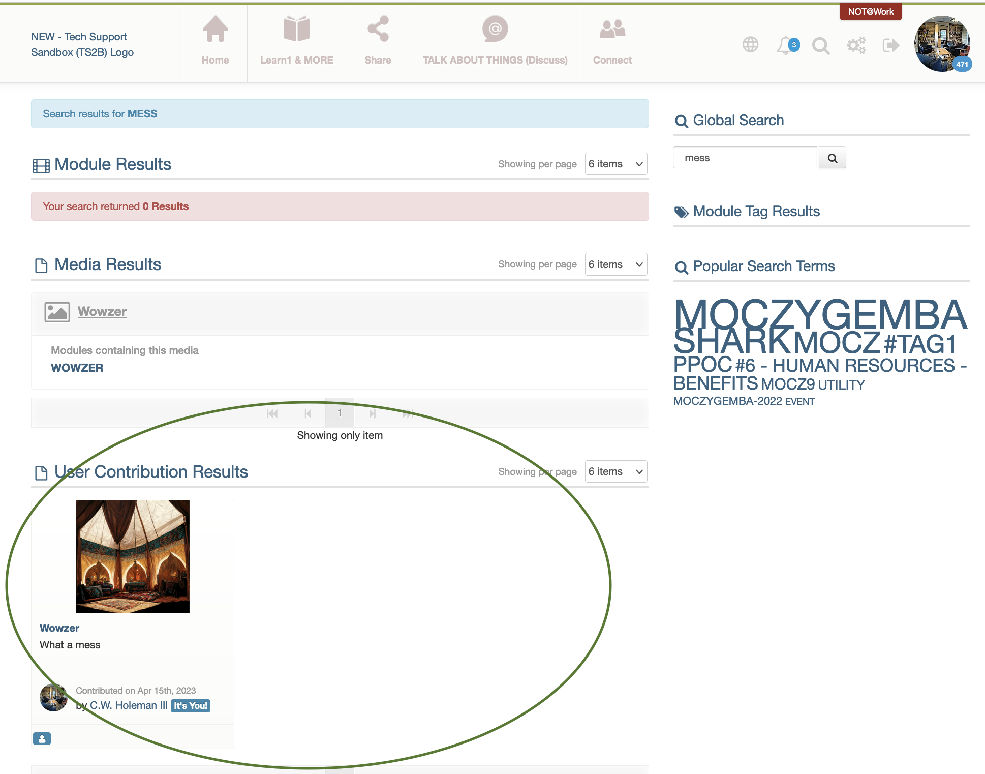Open C.W. Holeman III profile link
The height and width of the screenshot is (774, 985).
coord(129,705)
